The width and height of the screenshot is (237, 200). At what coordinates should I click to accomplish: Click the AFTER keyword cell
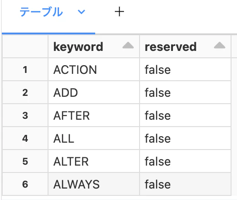pos(94,115)
